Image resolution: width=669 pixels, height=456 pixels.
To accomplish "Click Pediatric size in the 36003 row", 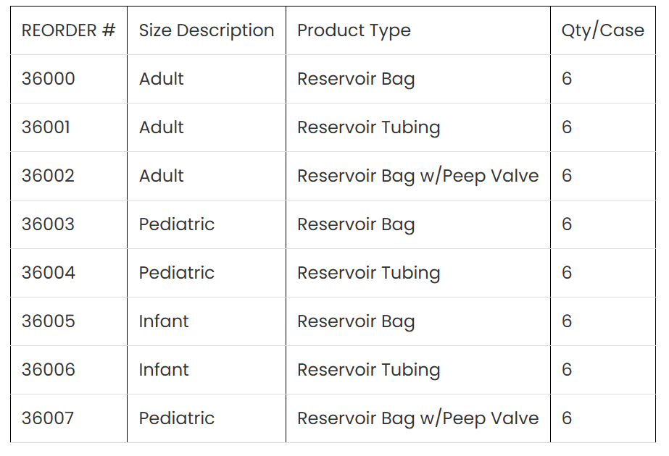I will click(x=176, y=224).
